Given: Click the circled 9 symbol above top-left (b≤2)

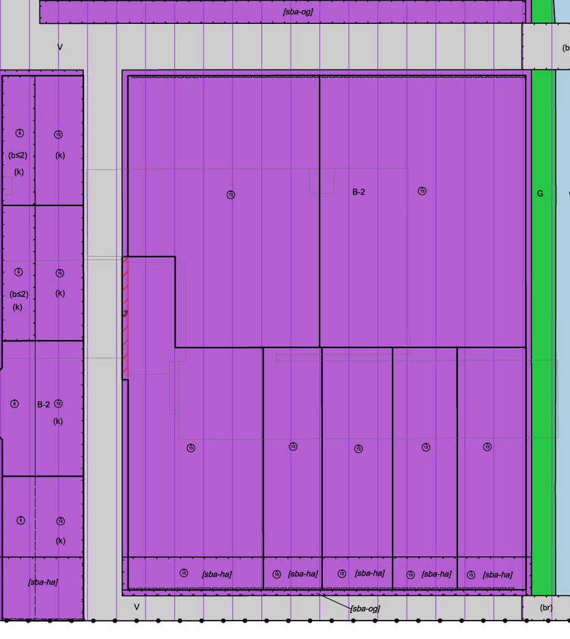Looking at the screenshot, I should pos(20,133).
